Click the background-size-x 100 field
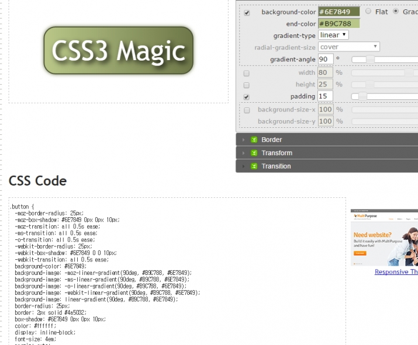418x345 pixels. pyautogui.click(x=326, y=109)
